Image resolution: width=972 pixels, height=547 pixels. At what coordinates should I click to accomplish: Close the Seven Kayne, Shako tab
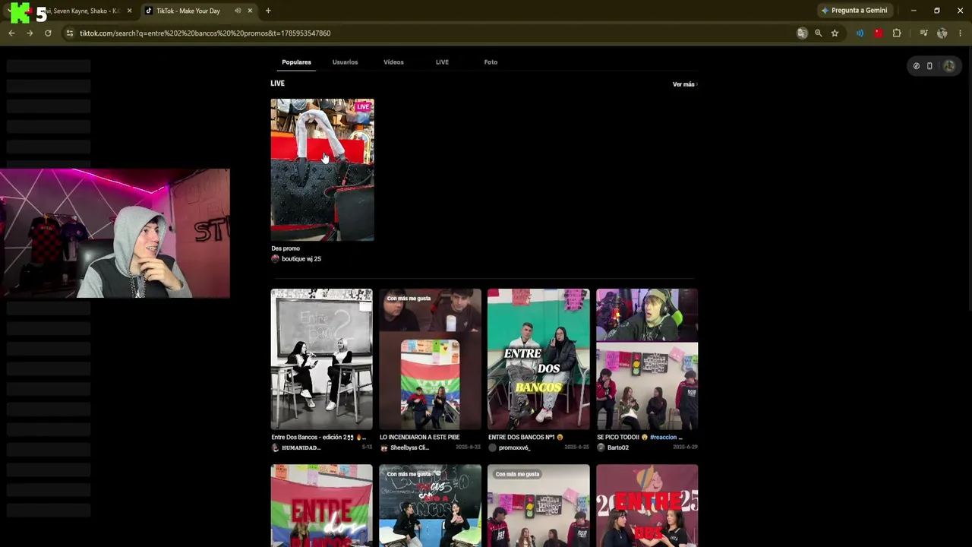pos(129,11)
